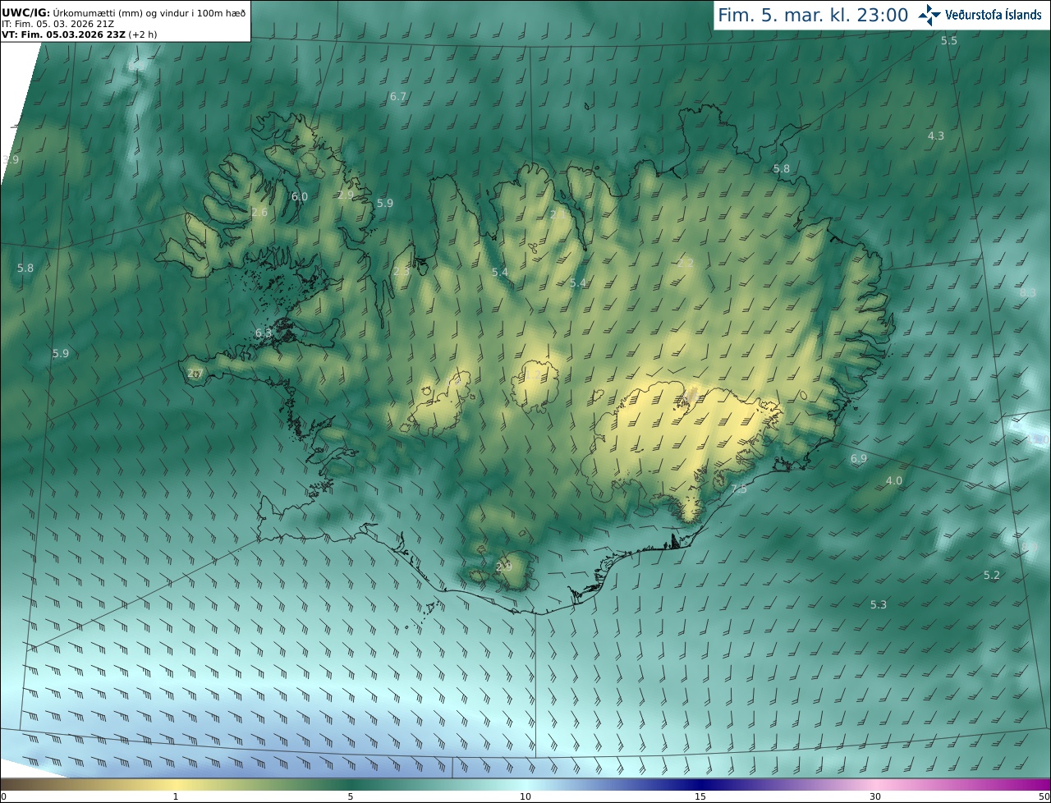Screen dimensions: 1051x803
Task: Click the 4.0 value label on the map
Action: pyautogui.click(x=894, y=480)
